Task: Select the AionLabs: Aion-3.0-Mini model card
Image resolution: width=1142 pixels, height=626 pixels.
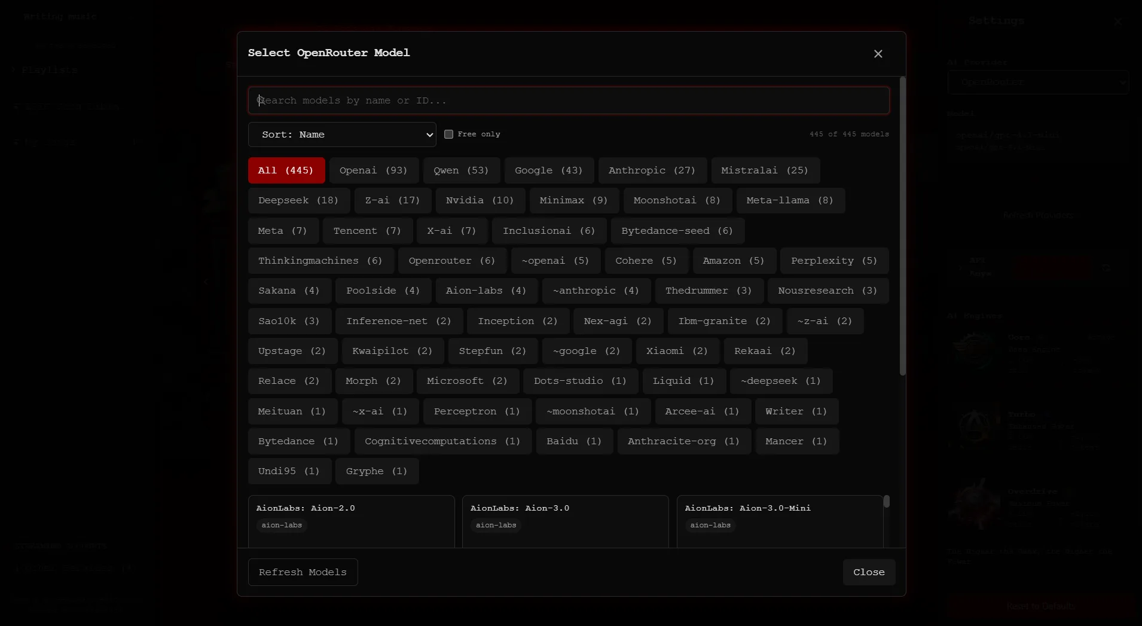Action: point(780,521)
